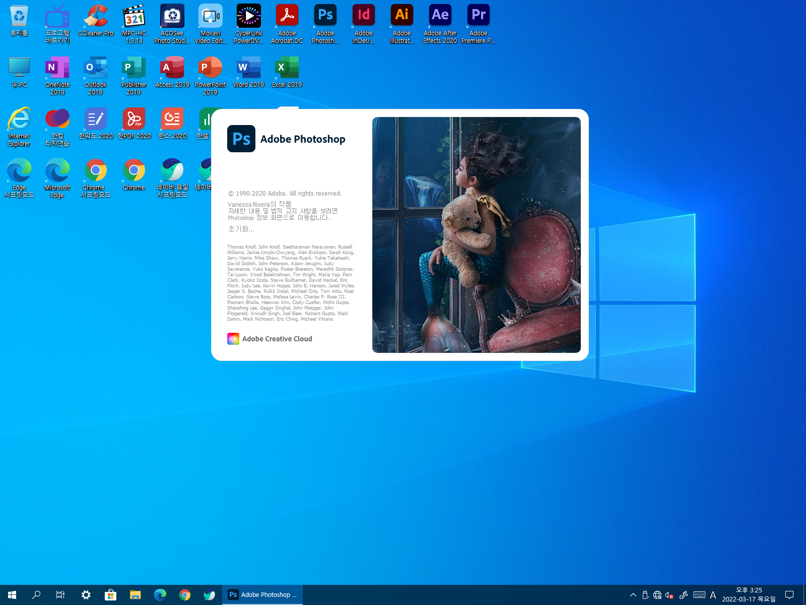Select Chrome 시크릿모드 desktop icon
This screenshot has width=806, height=605.
coord(96,178)
